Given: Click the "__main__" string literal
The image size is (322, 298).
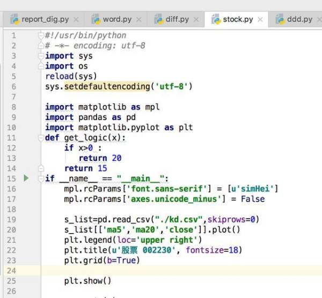Looking at the screenshot, I should (141, 178).
